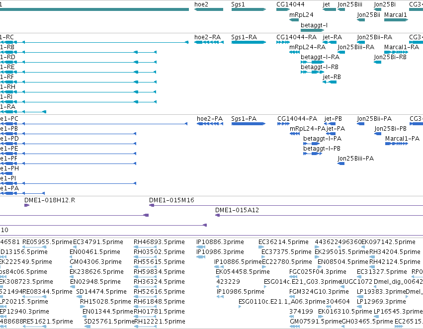
Task: Click the CG14044-PA protein label
Action: (297, 119)
